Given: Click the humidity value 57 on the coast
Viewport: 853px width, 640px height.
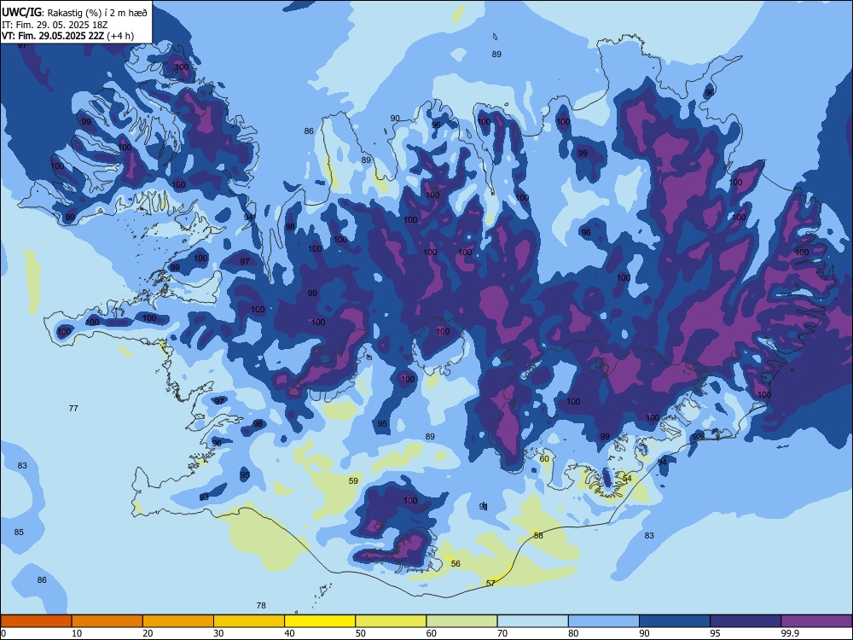Looking at the screenshot, I should tap(490, 583).
